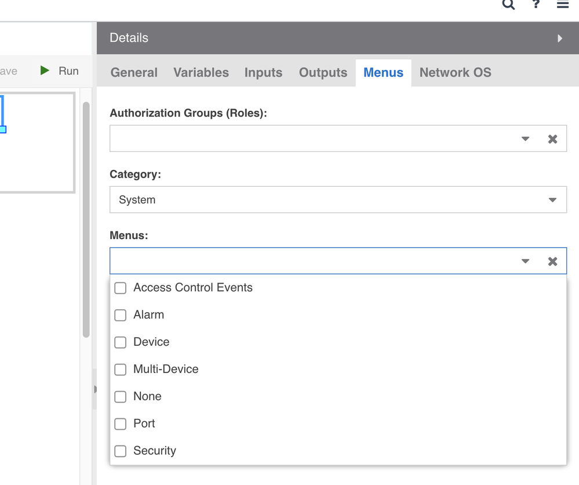Click the green Run play icon
Viewport: 579px width, 485px height.
[x=45, y=71]
